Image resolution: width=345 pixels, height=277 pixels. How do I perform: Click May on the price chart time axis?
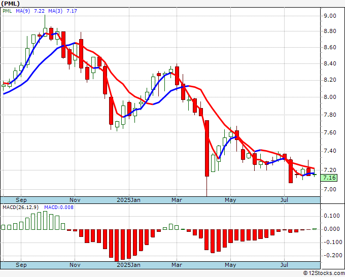point(230,200)
